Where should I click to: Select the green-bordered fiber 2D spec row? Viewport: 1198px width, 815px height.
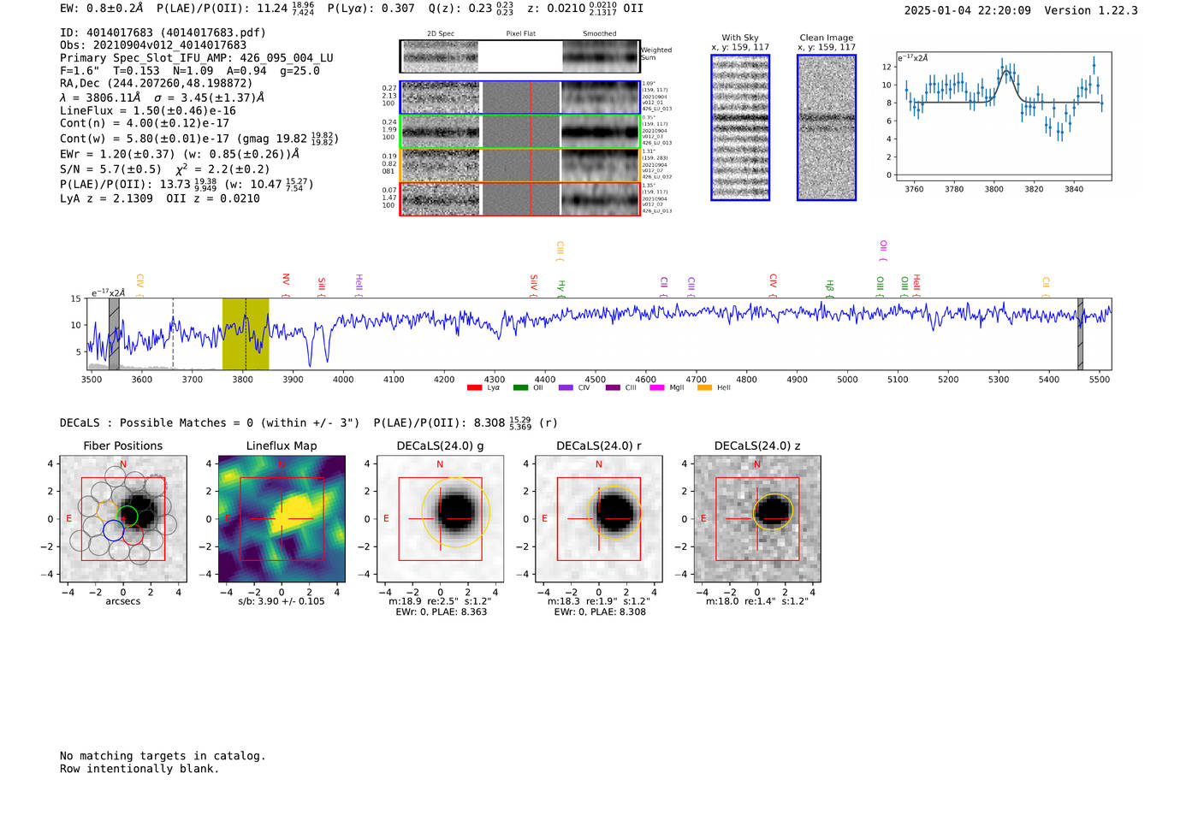tap(520, 131)
